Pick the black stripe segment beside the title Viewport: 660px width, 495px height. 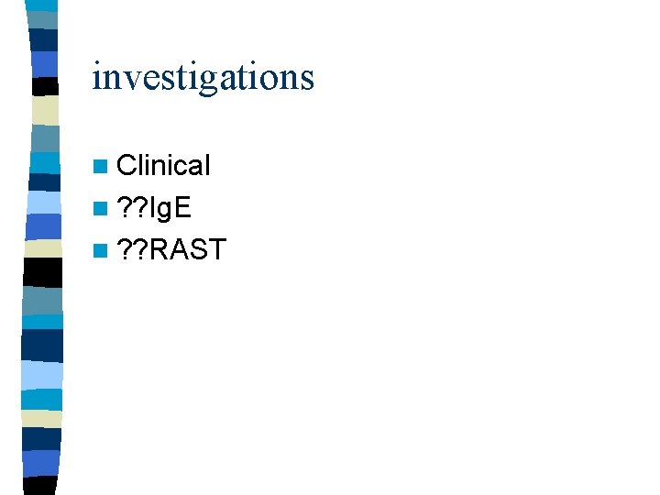[x=46, y=86]
